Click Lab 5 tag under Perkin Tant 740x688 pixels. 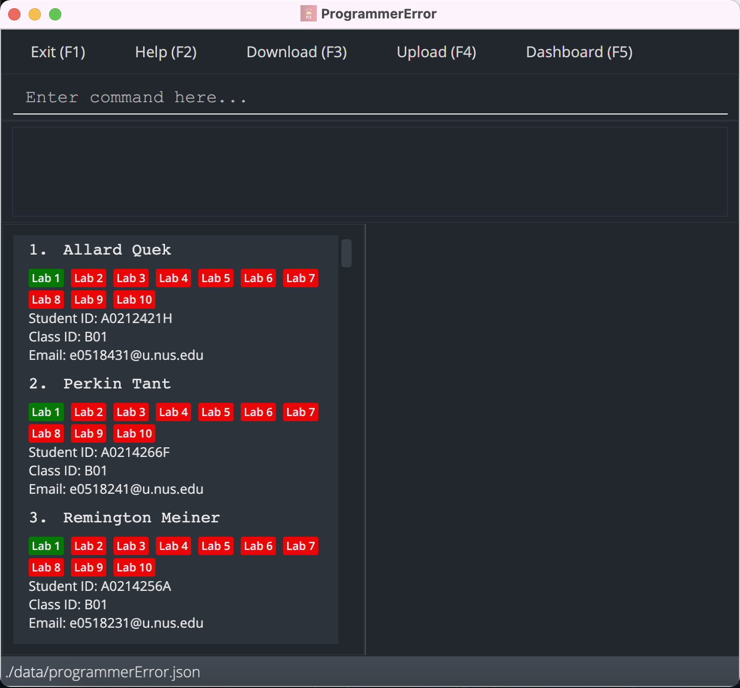[216, 412]
